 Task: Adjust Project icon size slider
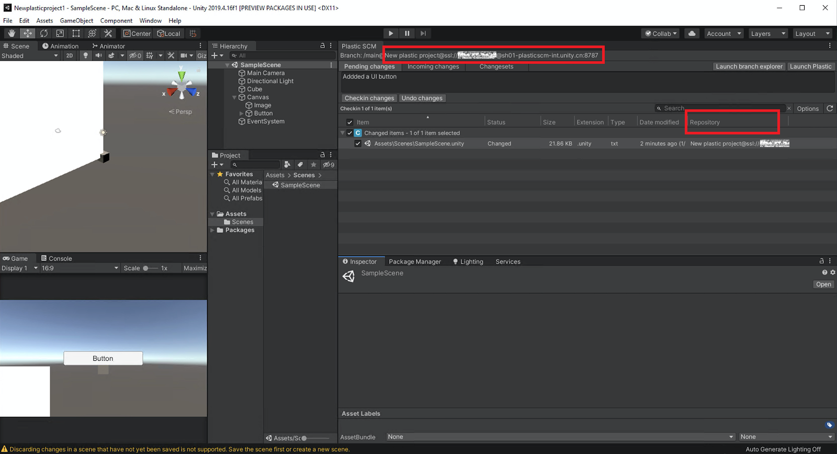[x=316, y=438]
